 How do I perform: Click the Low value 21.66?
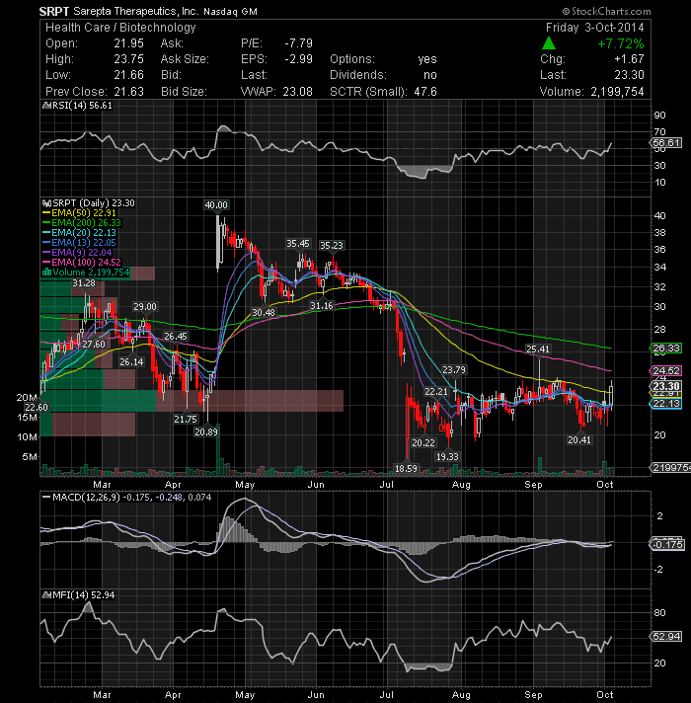(x=128, y=75)
